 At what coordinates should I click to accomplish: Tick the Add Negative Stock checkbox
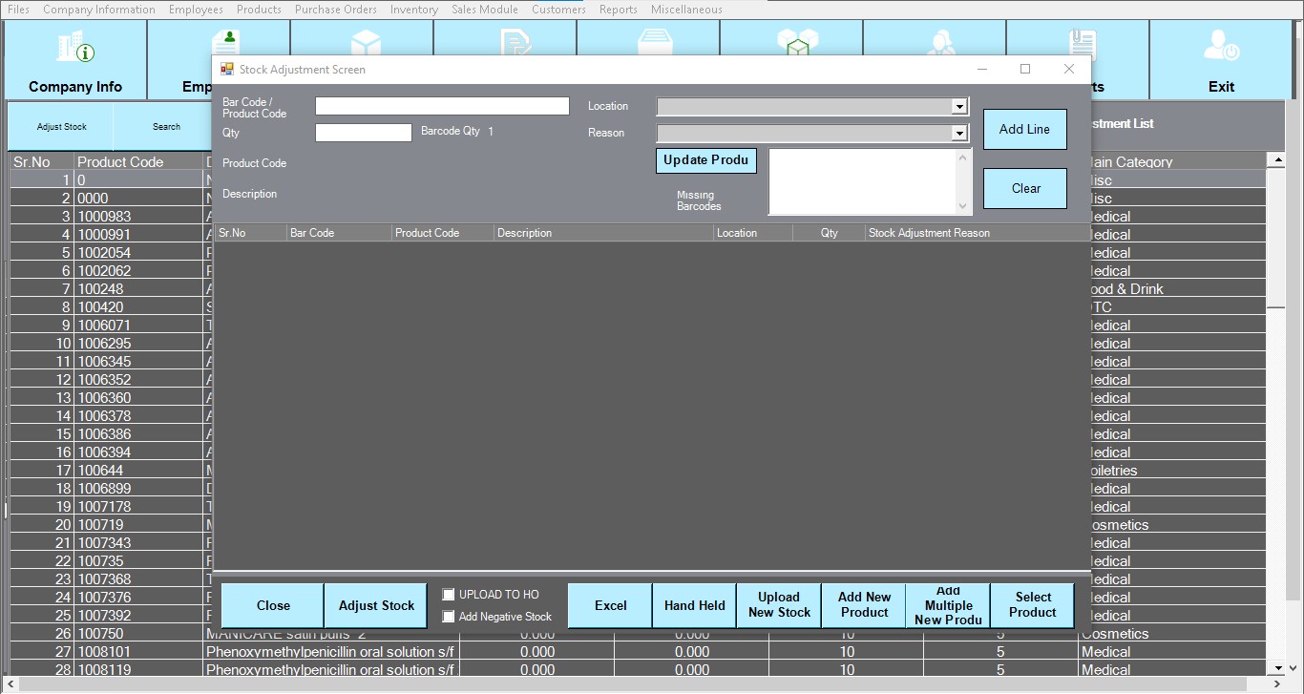click(x=449, y=617)
